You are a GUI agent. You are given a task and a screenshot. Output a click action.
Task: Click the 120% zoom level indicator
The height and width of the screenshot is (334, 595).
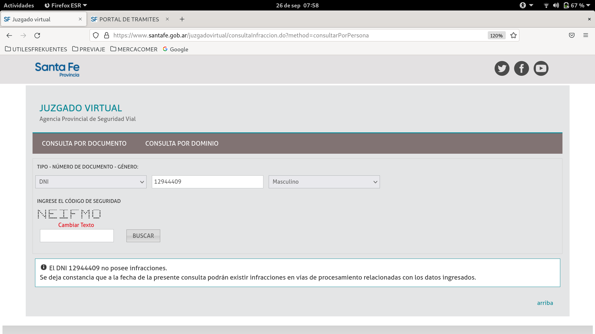(496, 36)
